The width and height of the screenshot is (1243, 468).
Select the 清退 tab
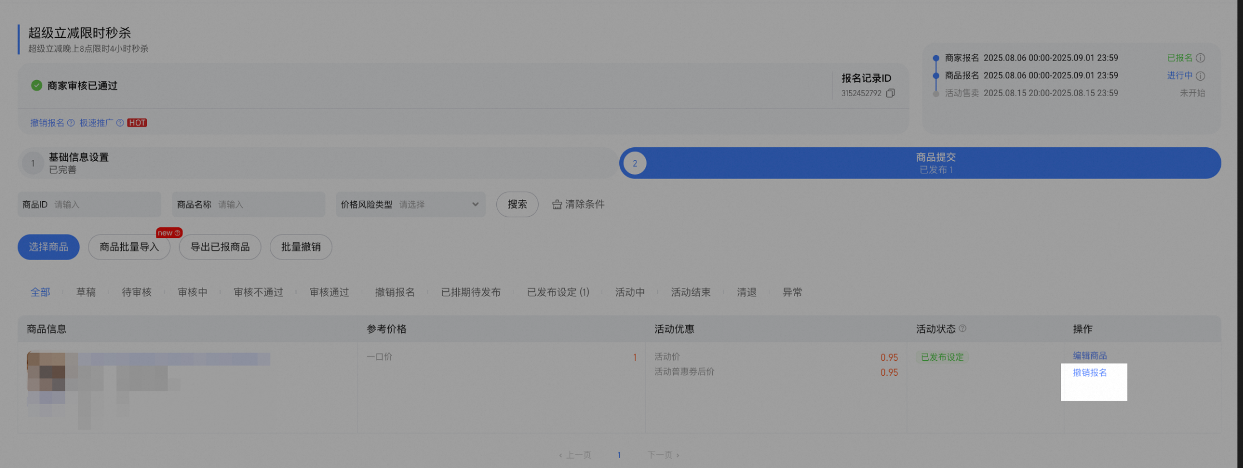[x=747, y=292]
